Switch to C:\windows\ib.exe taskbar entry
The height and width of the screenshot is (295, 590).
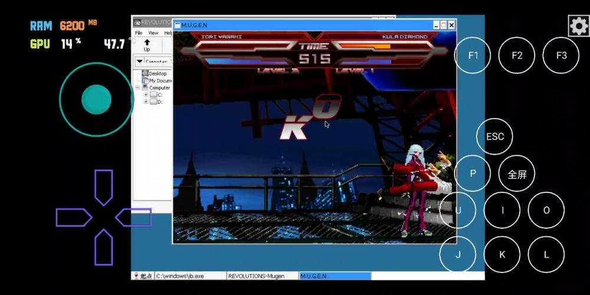pos(191,276)
